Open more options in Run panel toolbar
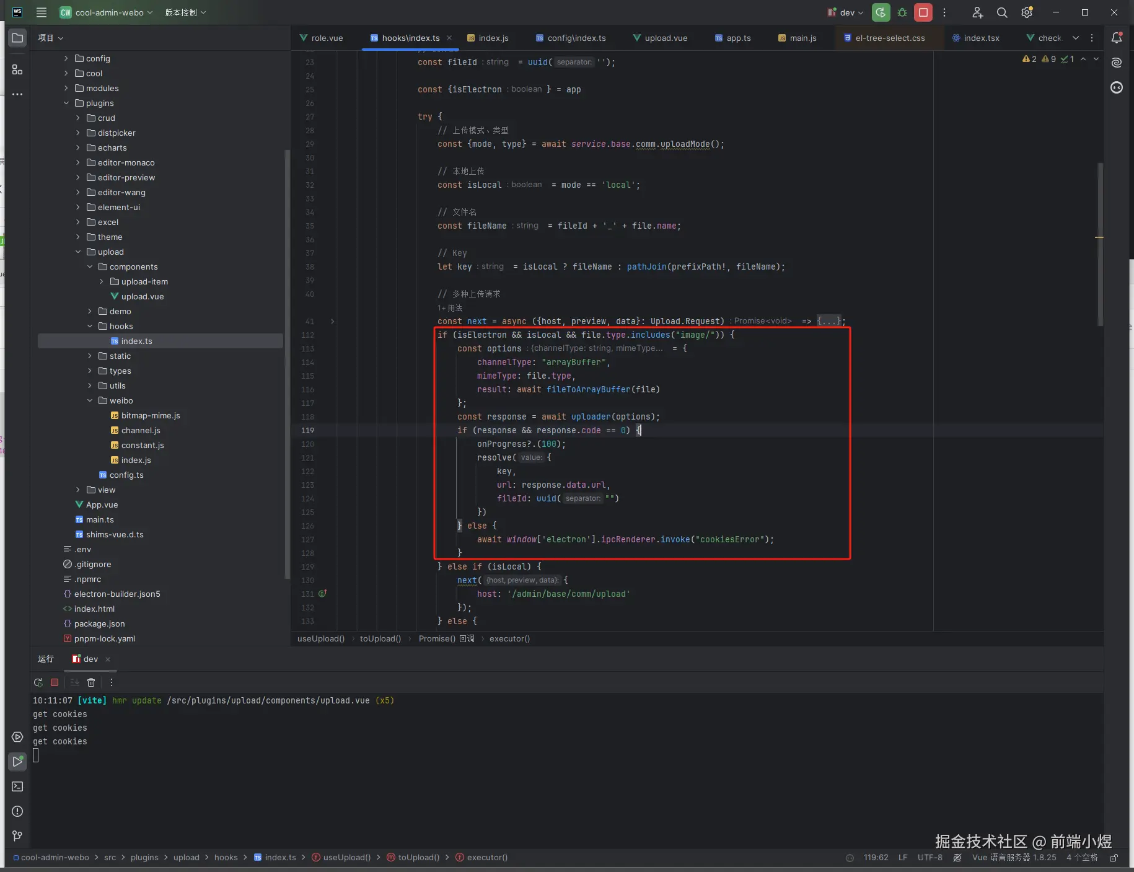The height and width of the screenshot is (872, 1134). click(112, 682)
